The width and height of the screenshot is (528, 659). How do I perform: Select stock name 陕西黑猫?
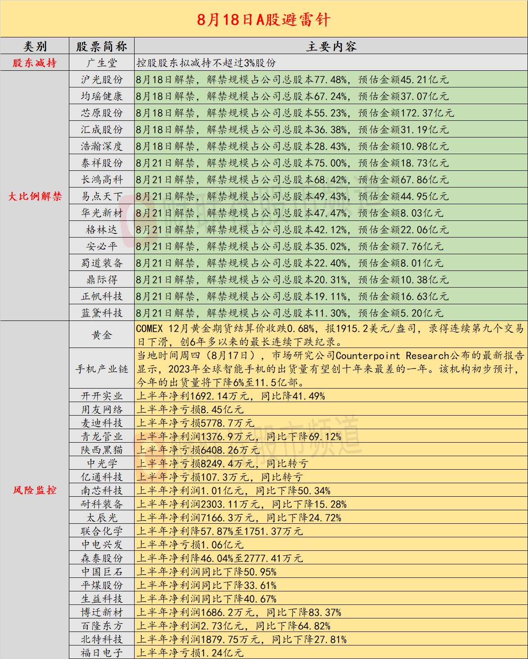tap(102, 450)
